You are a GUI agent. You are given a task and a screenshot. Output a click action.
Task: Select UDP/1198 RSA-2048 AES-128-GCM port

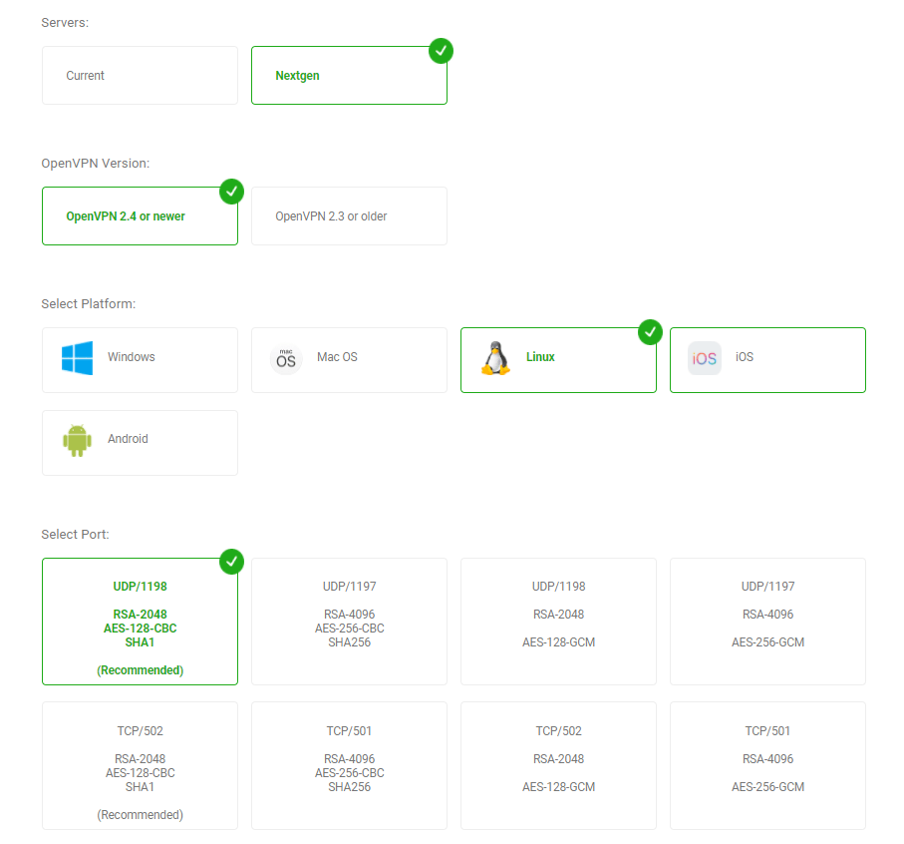[559, 622]
